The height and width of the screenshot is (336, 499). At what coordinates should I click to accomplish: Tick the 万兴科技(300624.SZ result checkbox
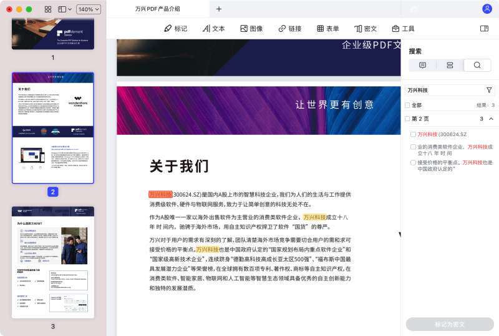pos(413,134)
